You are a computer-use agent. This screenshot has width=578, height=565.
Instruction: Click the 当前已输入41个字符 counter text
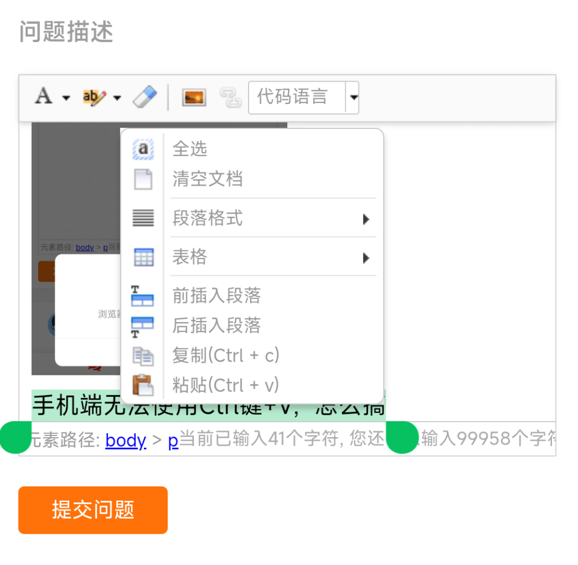tap(260, 439)
